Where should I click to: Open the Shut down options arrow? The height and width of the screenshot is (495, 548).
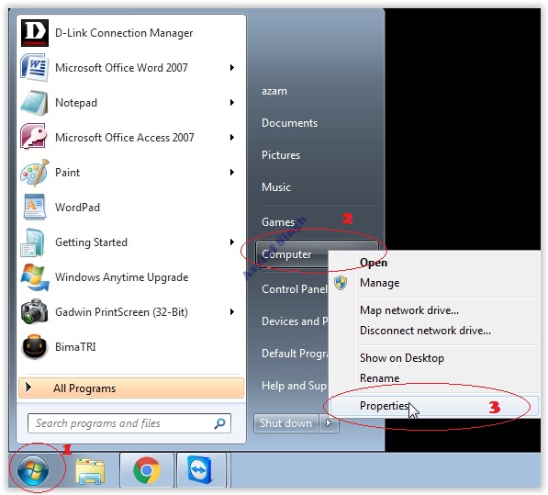coord(329,423)
